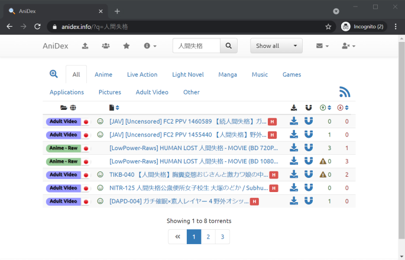Download HUMAN LOST BD 1080 torrent file
Viewport: 405px width, 260px height.
click(x=294, y=161)
